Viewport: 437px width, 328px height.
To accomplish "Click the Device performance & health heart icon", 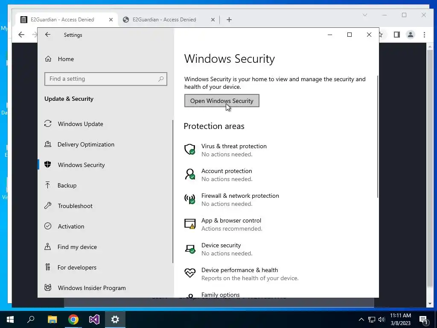I will (190, 273).
